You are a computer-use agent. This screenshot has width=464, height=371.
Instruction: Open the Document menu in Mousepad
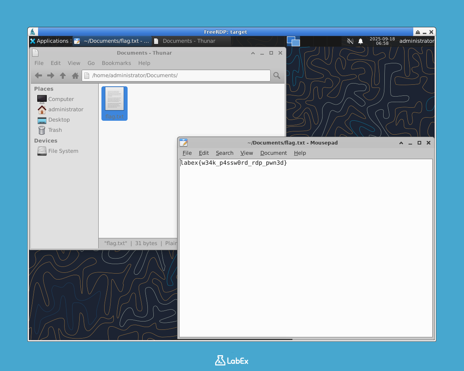click(x=273, y=153)
